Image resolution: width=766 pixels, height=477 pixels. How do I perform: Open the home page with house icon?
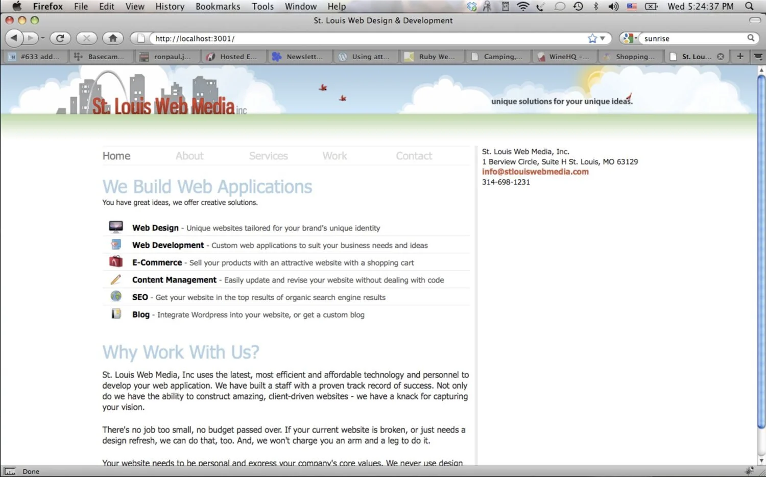[113, 38]
